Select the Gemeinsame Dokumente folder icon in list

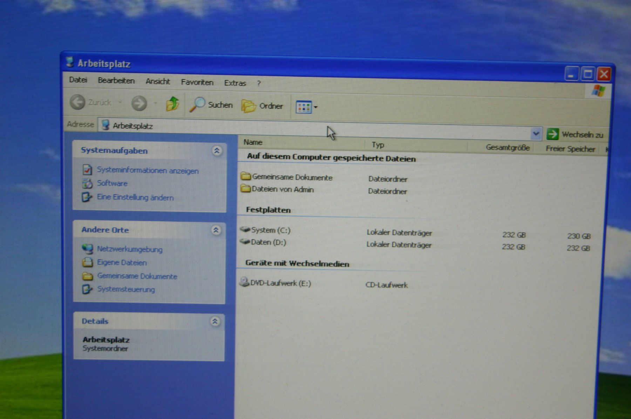click(246, 176)
